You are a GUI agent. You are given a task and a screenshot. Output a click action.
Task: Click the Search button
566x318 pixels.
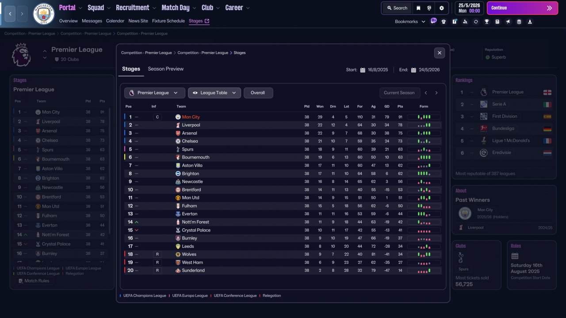[x=397, y=8]
